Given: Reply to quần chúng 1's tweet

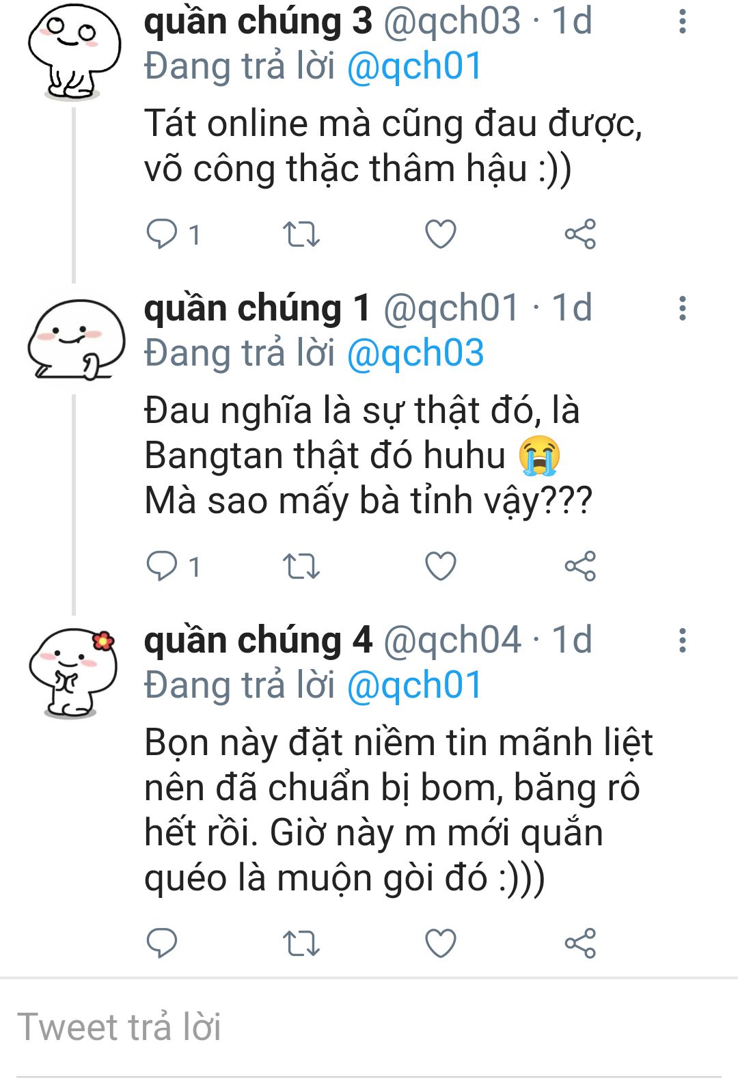Looking at the screenshot, I should click(162, 566).
